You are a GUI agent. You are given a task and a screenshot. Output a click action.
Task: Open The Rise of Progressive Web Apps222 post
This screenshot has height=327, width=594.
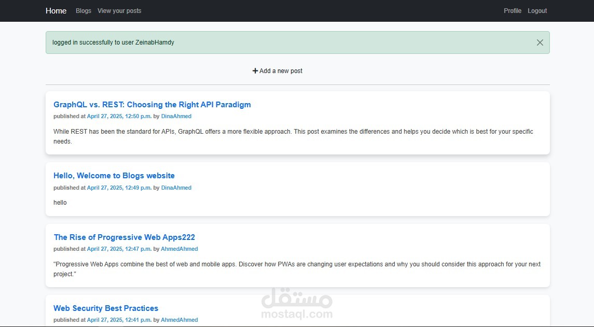[125, 237]
